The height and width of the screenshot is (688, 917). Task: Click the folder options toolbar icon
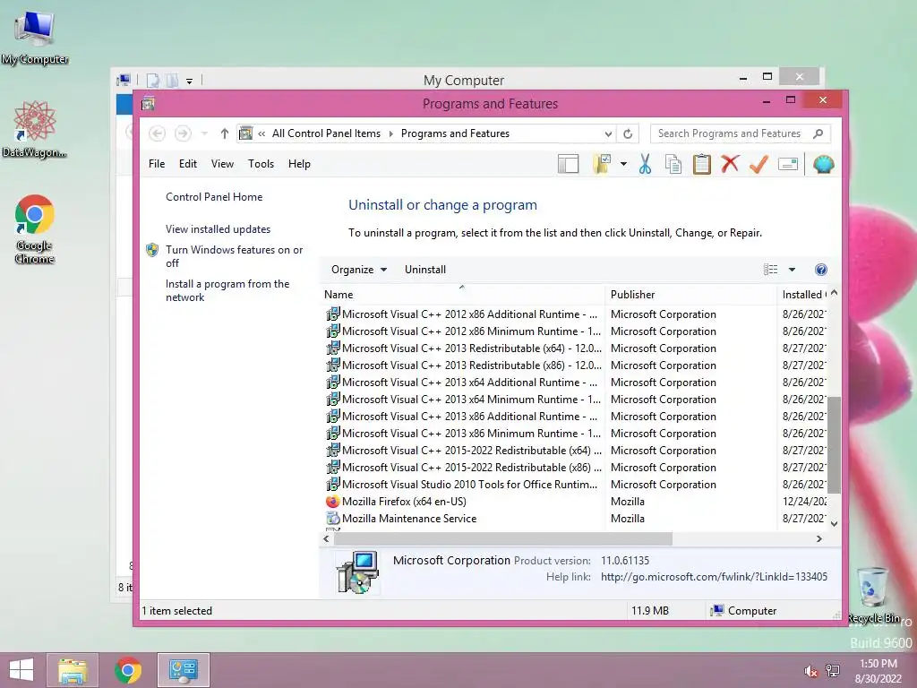[x=602, y=165]
